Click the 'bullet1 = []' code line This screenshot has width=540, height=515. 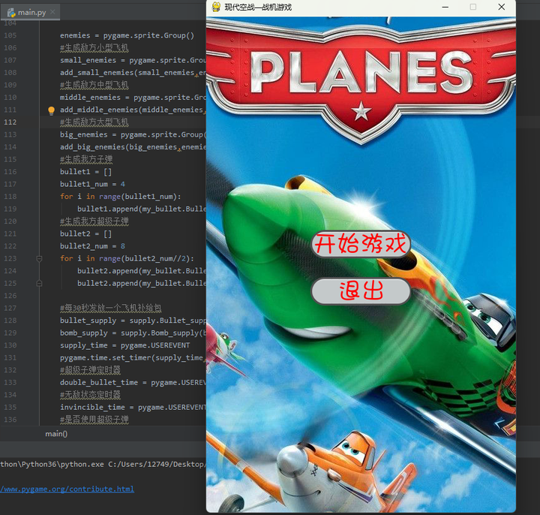click(85, 172)
